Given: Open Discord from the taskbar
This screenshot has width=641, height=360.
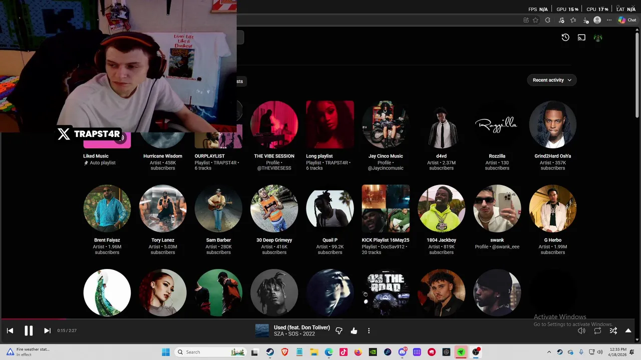Looking at the screenshot, I should (x=402, y=352).
